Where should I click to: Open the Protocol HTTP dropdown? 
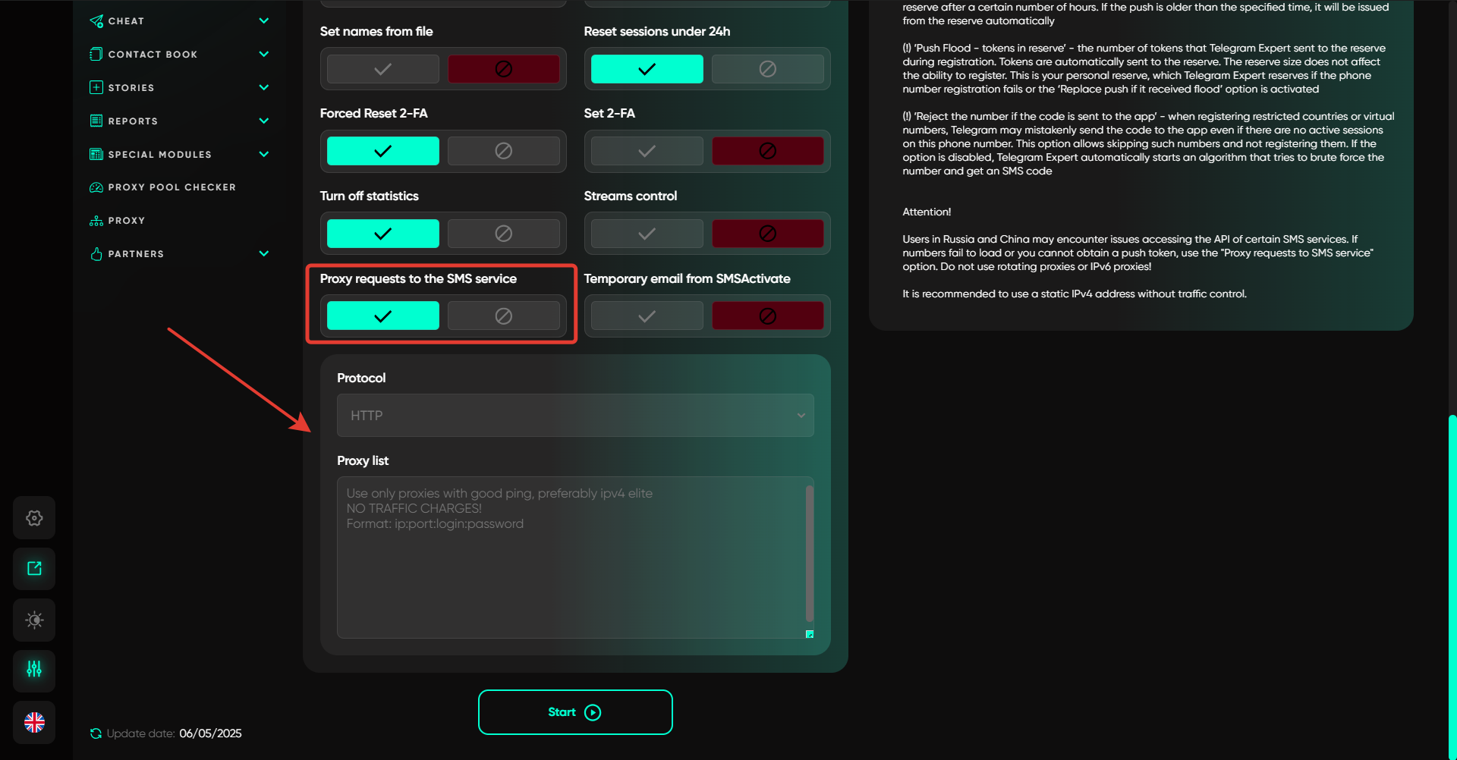click(x=575, y=416)
